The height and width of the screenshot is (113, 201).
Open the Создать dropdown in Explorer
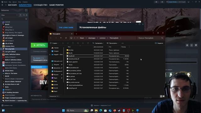point(54,43)
